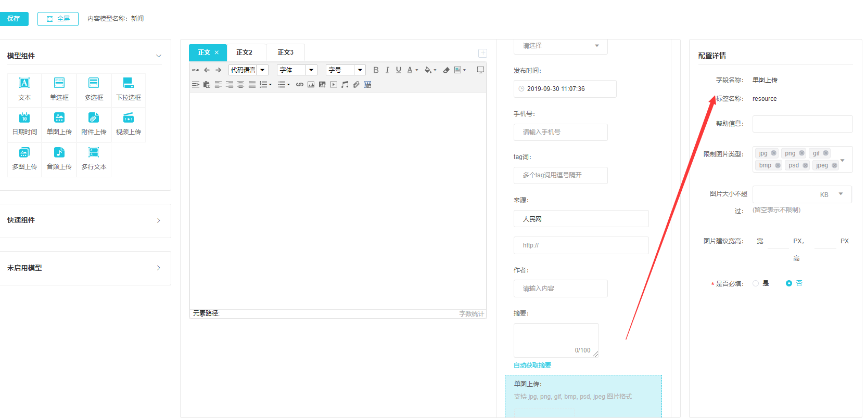
Task: Justify text in the editor
Action: click(x=252, y=85)
